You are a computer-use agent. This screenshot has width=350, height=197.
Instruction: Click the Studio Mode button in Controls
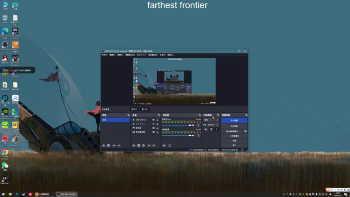point(234,136)
